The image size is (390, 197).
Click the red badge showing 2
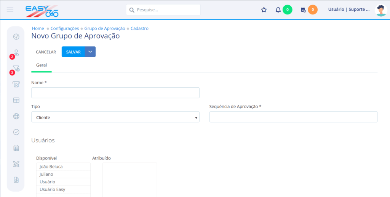(12, 57)
